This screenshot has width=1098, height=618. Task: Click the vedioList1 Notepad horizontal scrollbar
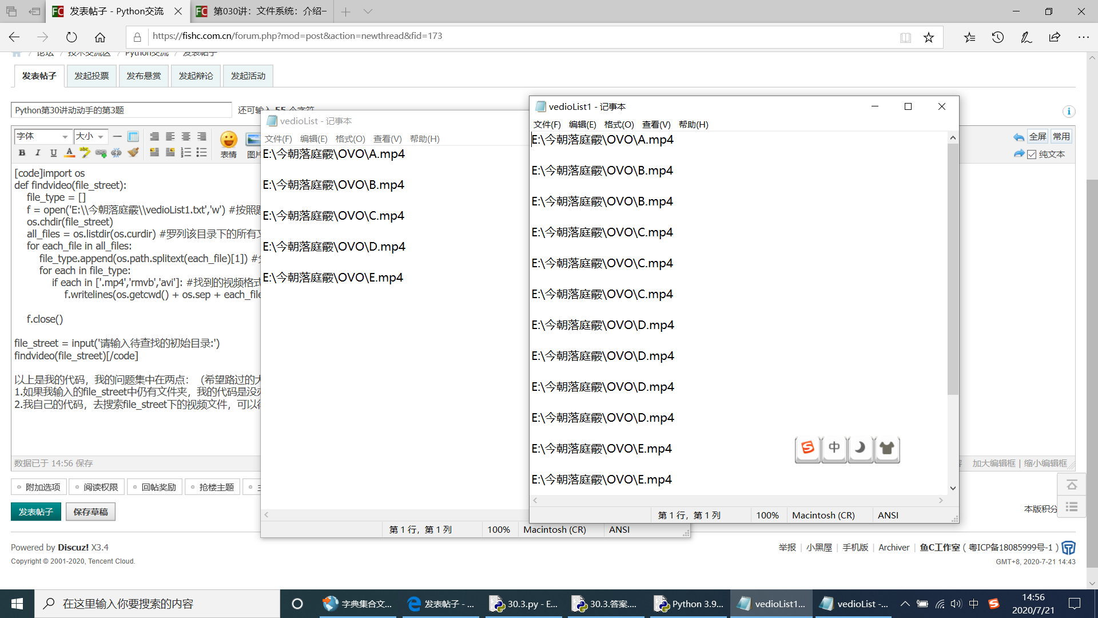click(x=738, y=500)
